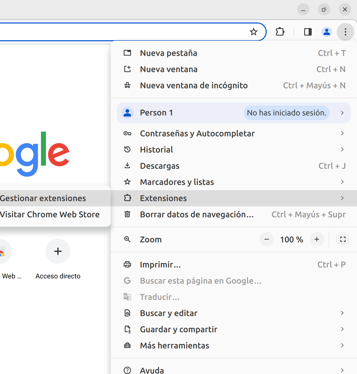
Task: Click the bookmark star in address bar
Action: pos(253,32)
